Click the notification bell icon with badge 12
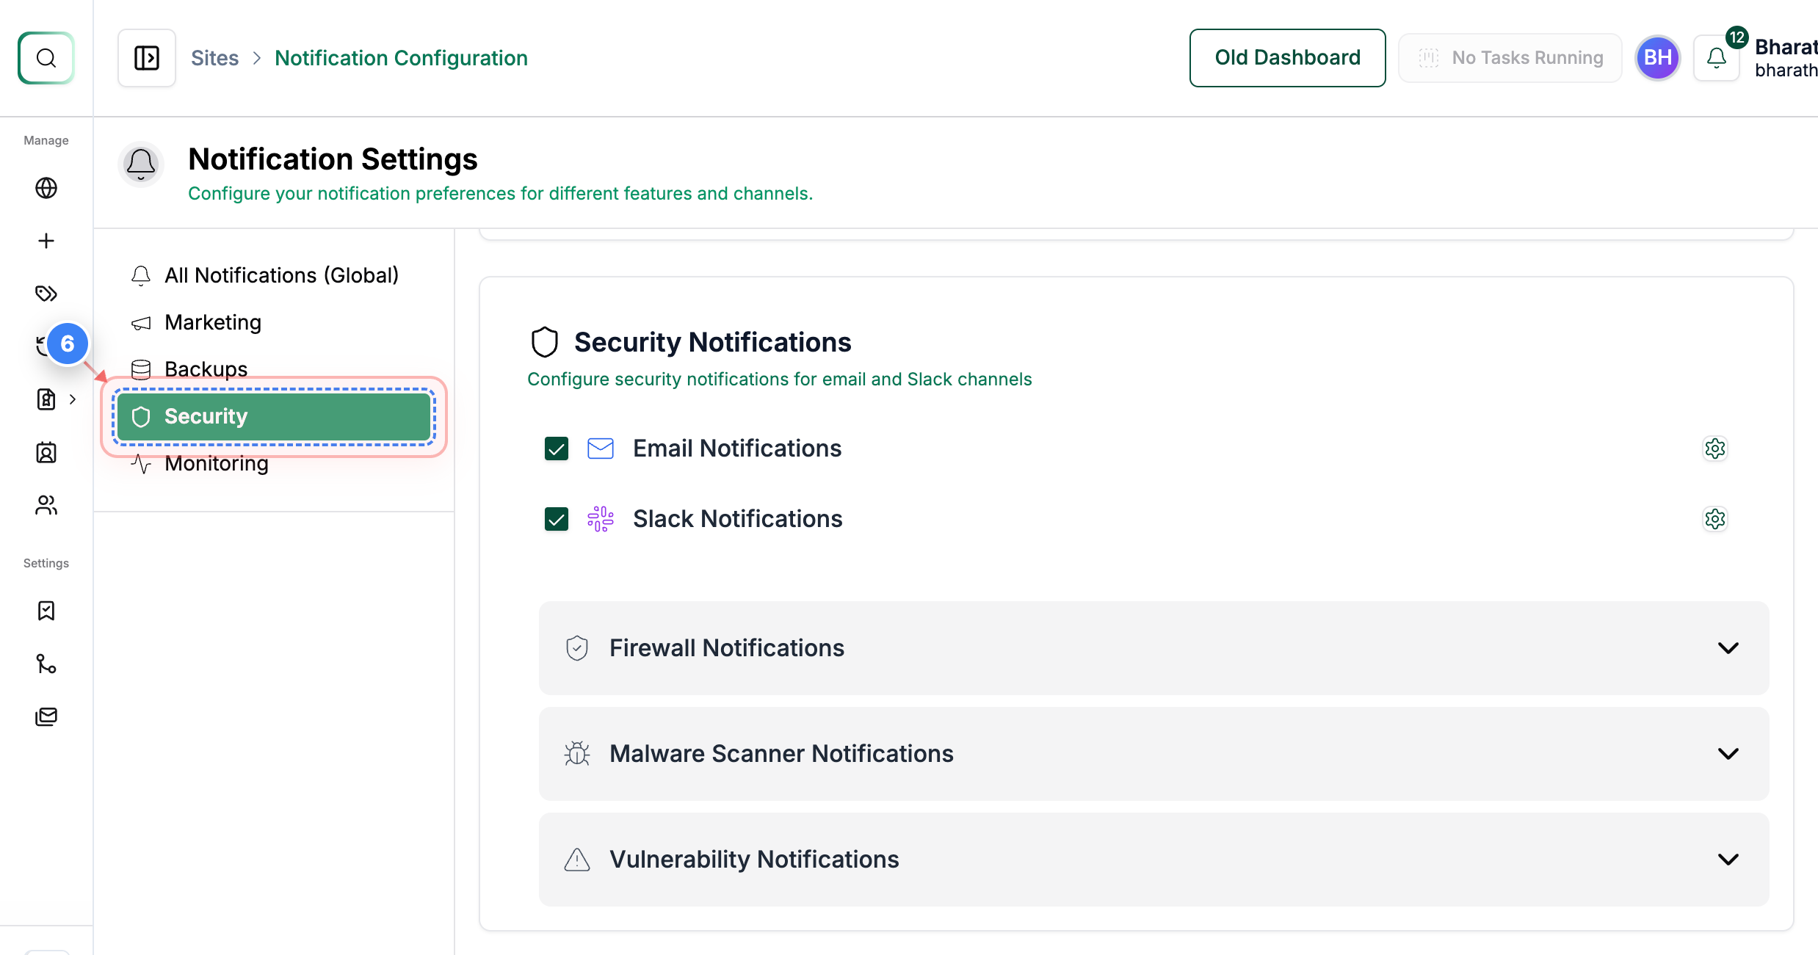This screenshot has width=1818, height=955. click(1716, 57)
